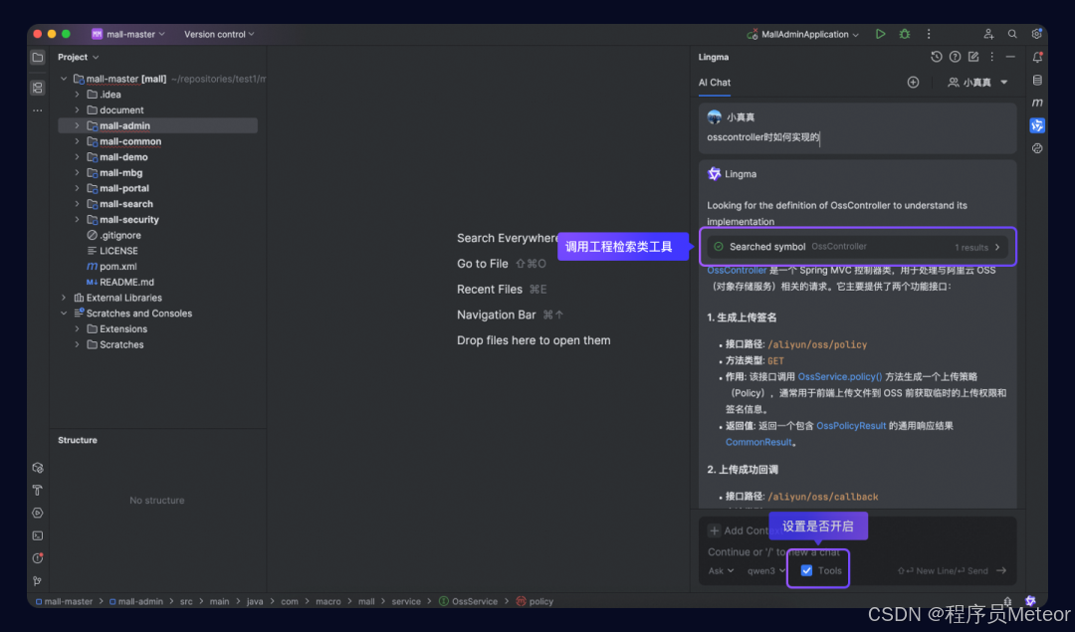Open Maven tool window icon
The width and height of the screenshot is (1075, 632).
coord(1037,103)
